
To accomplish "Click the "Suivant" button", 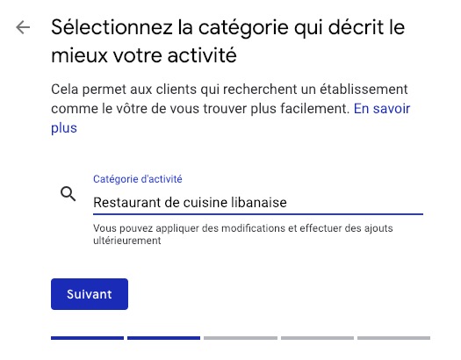I will point(90,294).
